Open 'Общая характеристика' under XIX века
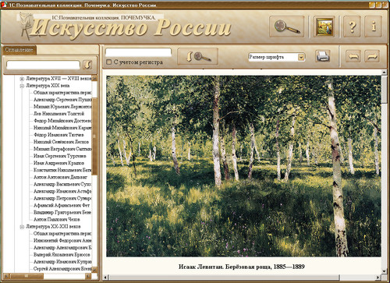The image size is (390, 283). click(62, 93)
